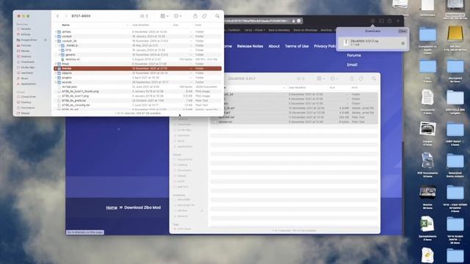Expand the sounds folder
The height and width of the screenshot is (264, 470).
click(x=56, y=82)
